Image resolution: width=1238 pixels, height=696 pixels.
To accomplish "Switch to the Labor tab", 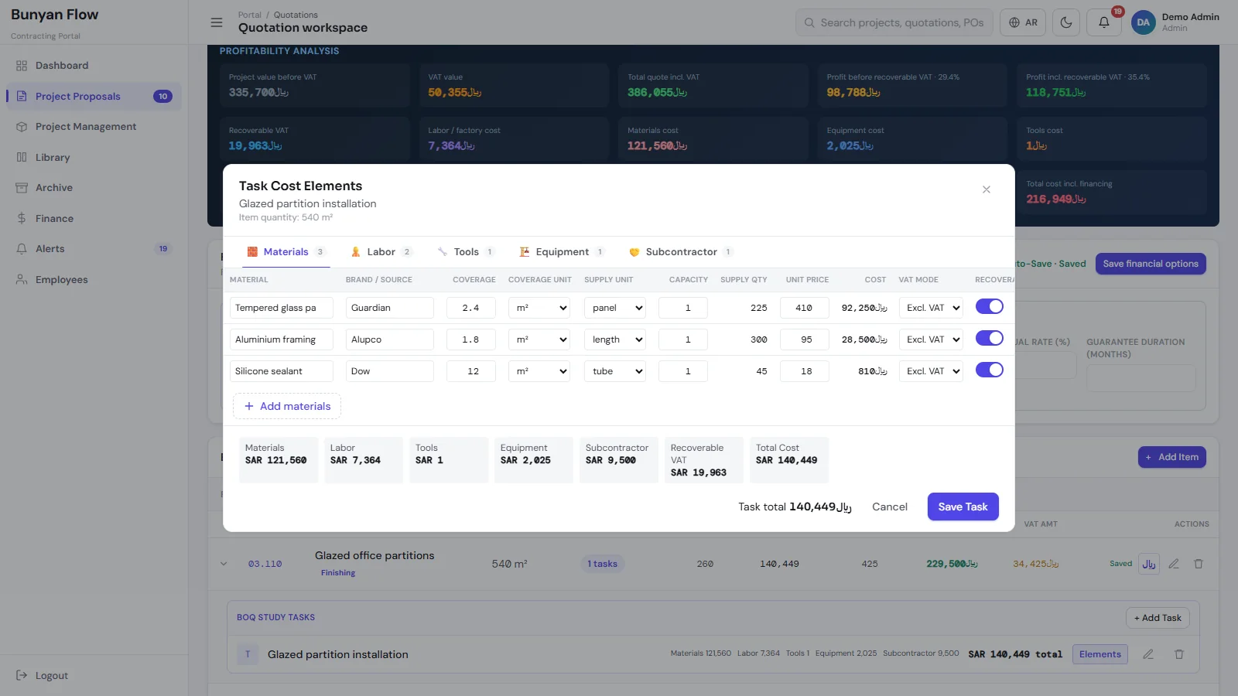I will [x=381, y=252].
